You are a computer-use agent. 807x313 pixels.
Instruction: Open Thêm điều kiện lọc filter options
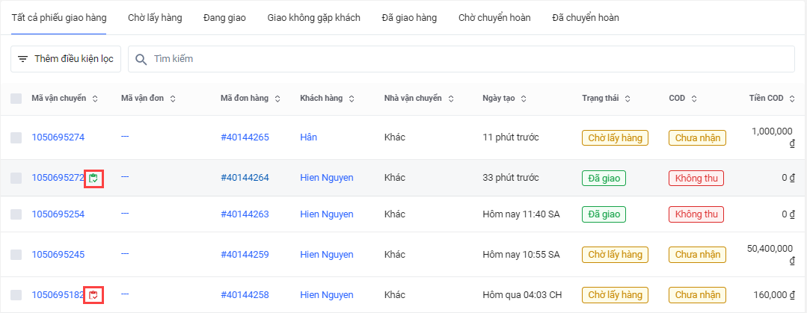66,59
